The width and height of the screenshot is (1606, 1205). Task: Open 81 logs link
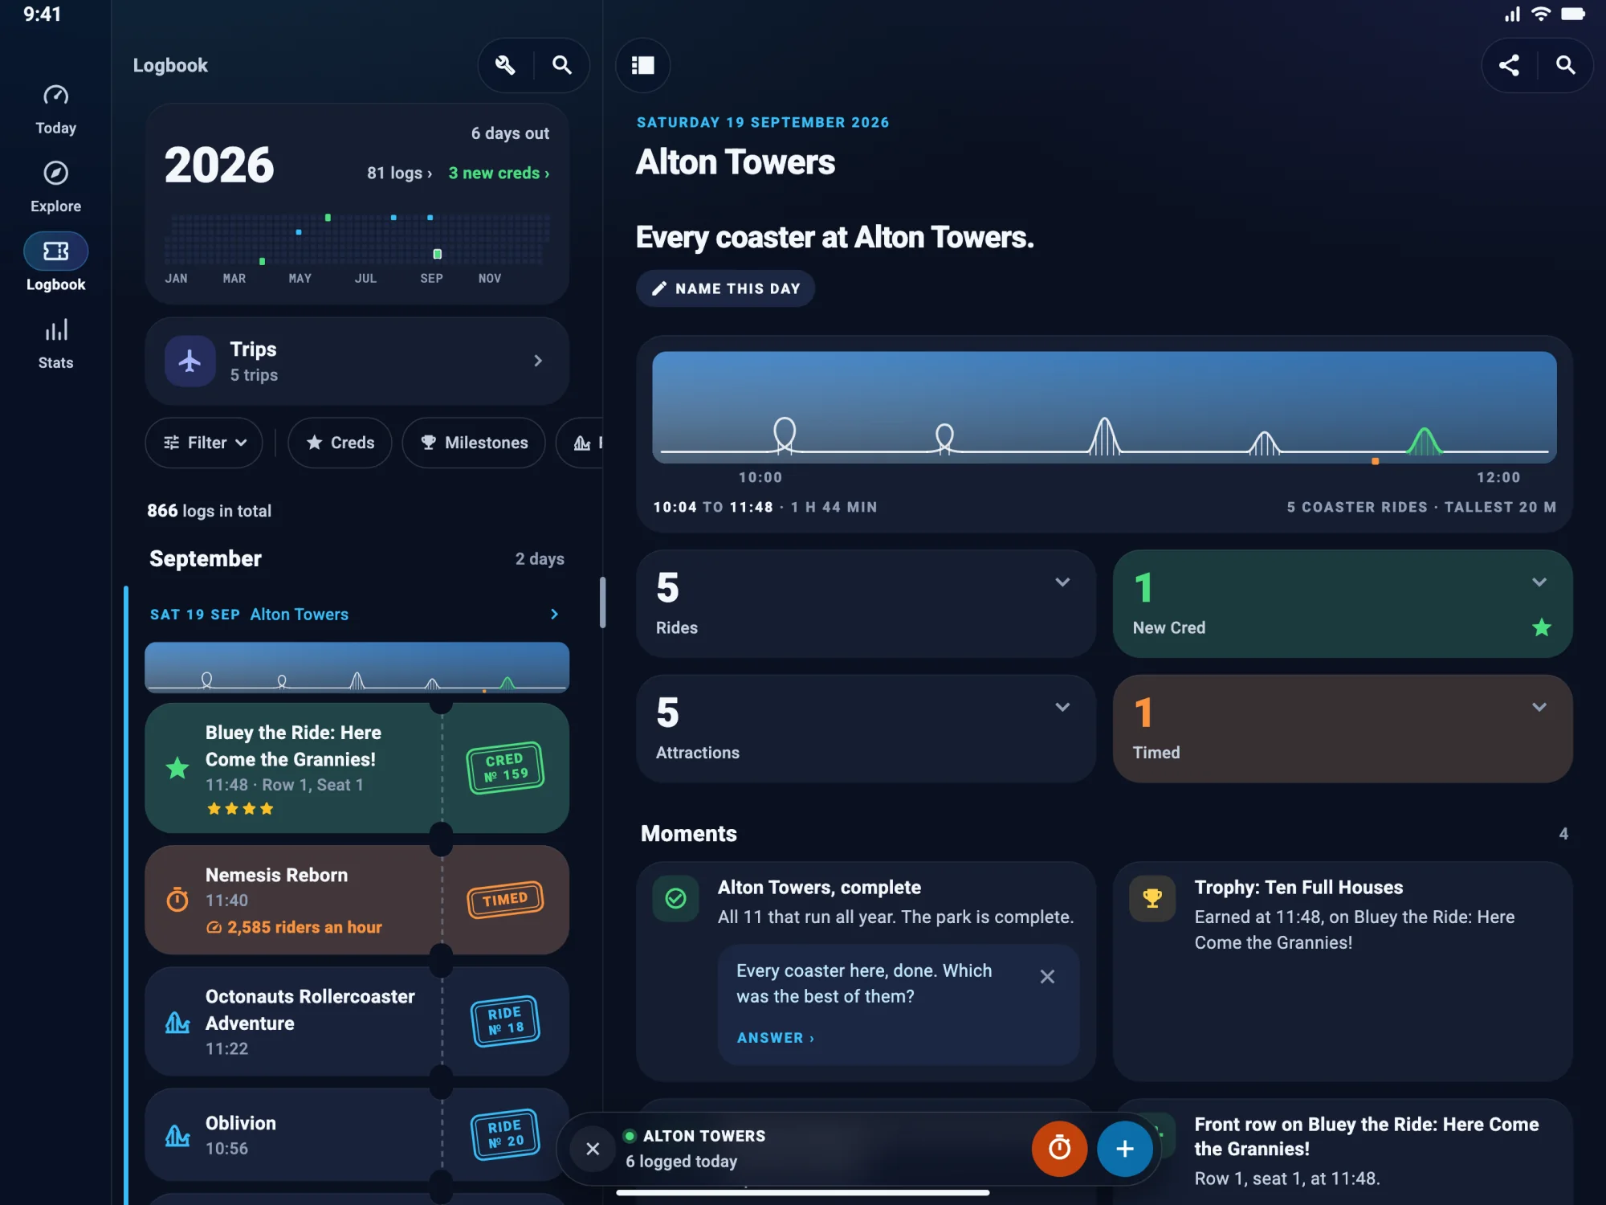pos(399,173)
